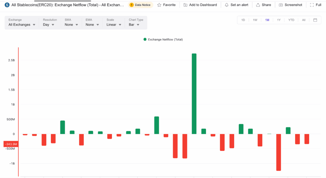This screenshot has width=326, height=178.
Task: Click the Data Notice warning icon
Action: click(x=131, y=5)
